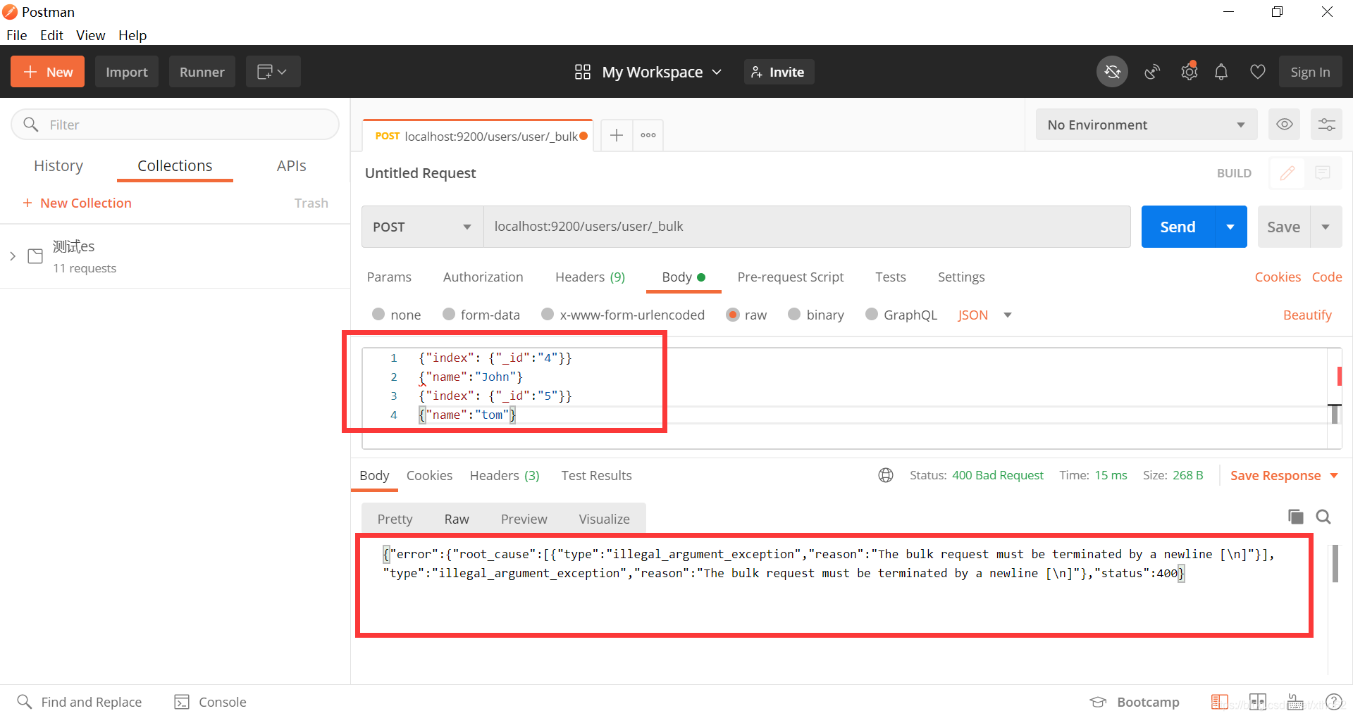Expand the 测试es collection chevron
Image resolution: width=1353 pixels, height=718 pixels.
tap(13, 256)
